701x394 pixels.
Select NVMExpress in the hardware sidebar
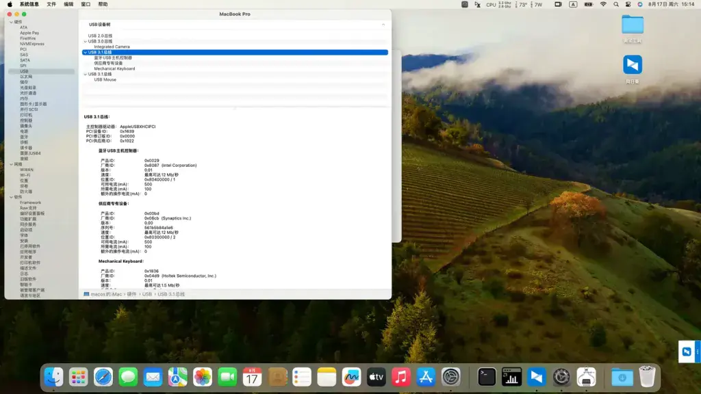click(x=32, y=44)
